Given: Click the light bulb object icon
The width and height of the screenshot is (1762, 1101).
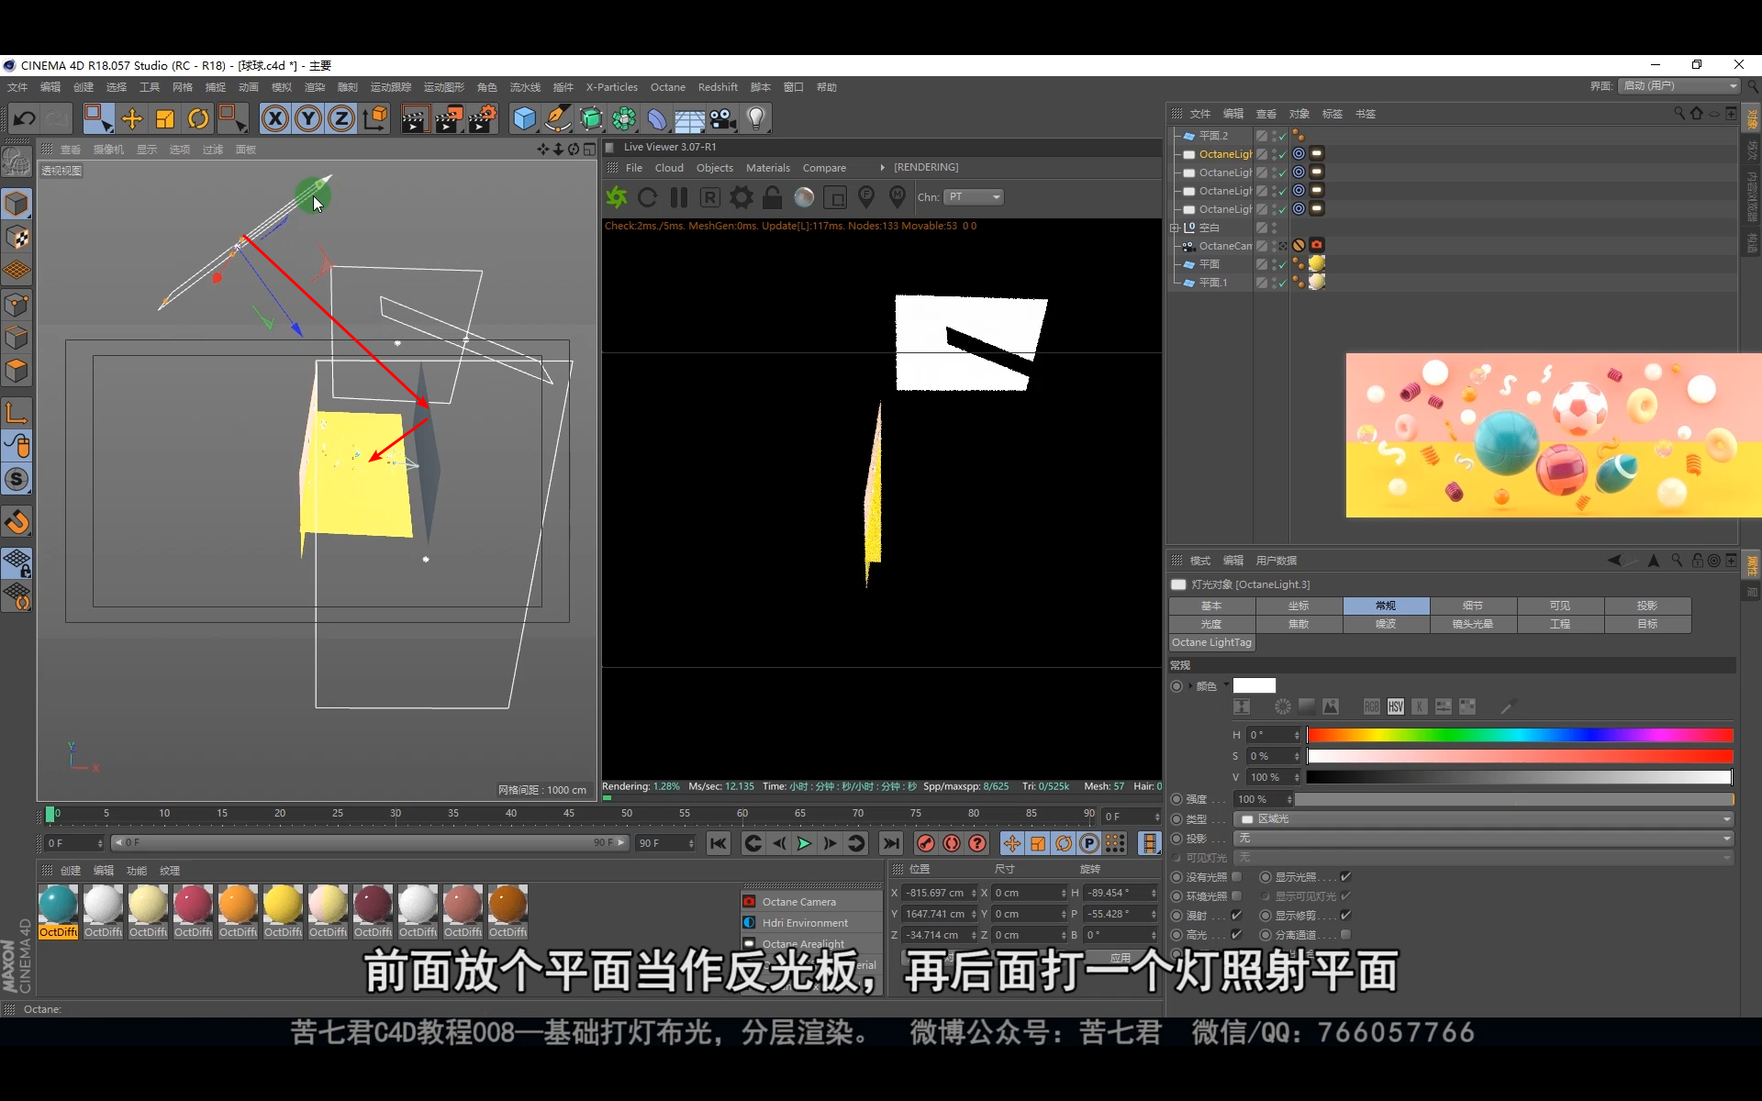Looking at the screenshot, I should pos(755,118).
